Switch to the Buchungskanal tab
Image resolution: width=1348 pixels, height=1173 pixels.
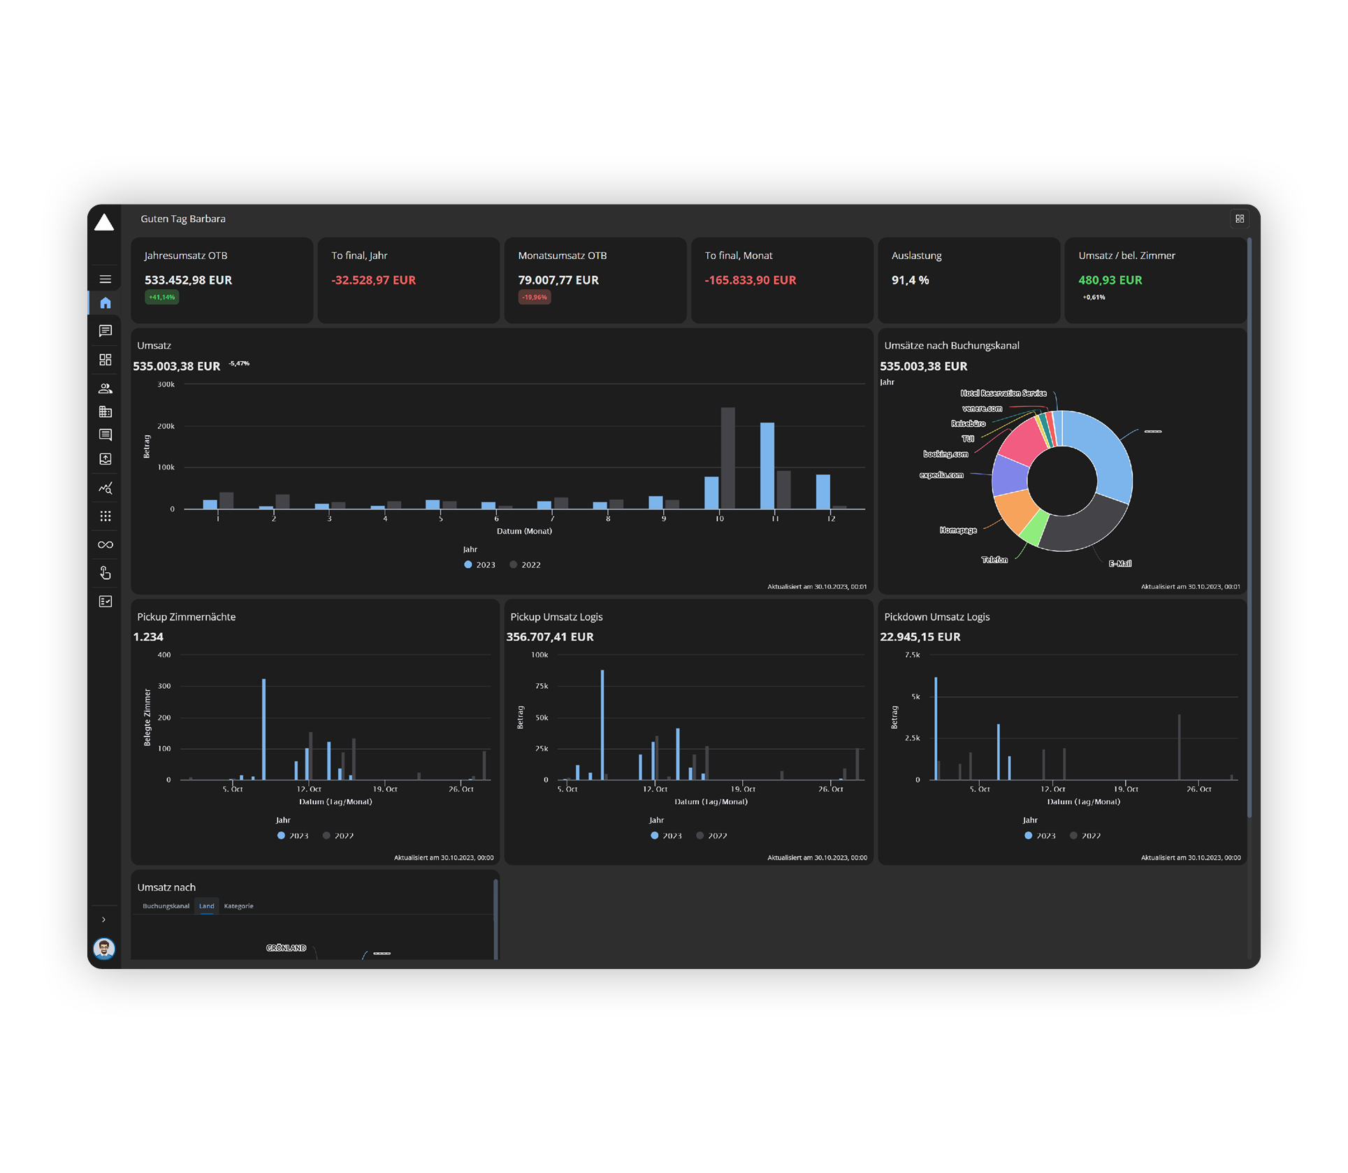pos(166,907)
